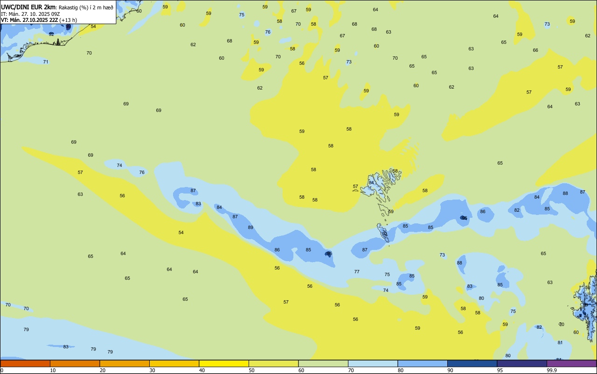597x374 pixels.
Task: Select the humidity value 81 on the map
Action: point(560,343)
